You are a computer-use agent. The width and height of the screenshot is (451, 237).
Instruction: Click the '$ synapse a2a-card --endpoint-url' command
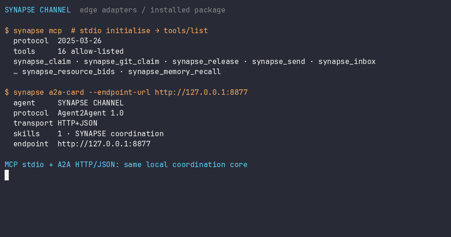[x=126, y=92]
